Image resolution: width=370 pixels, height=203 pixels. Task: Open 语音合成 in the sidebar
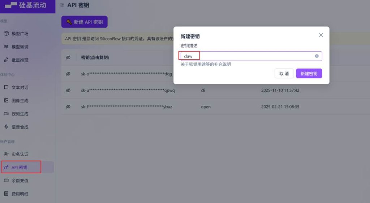click(x=20, y=127)
